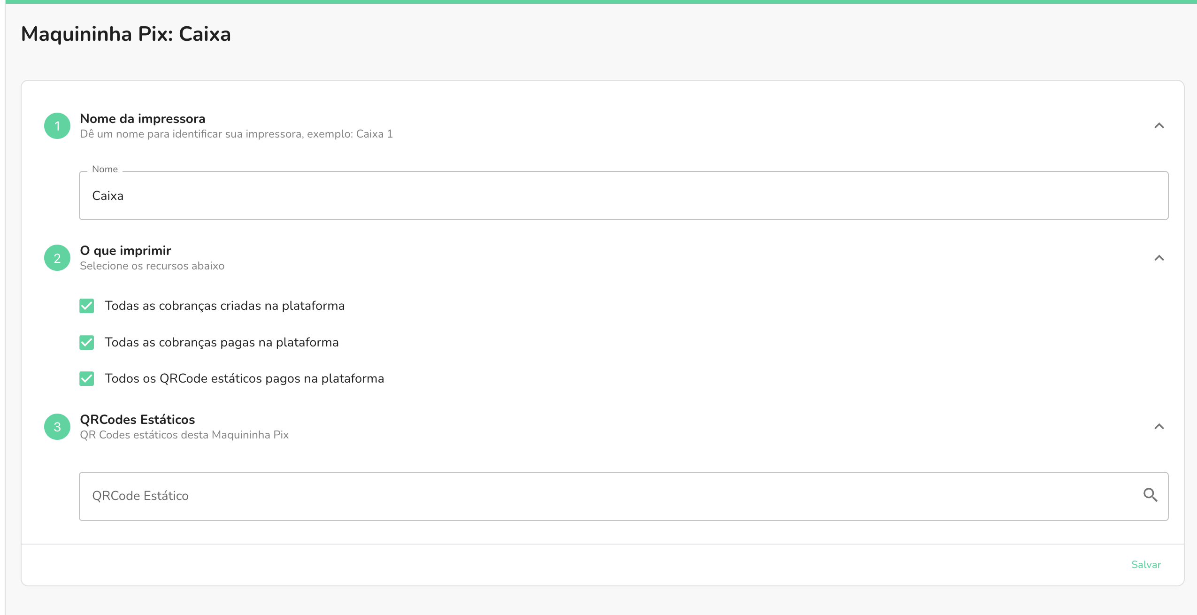Disable 'Todos os QRCode estáticos pagos na plataforma'

pyautogui.click(x=87, y=379)
